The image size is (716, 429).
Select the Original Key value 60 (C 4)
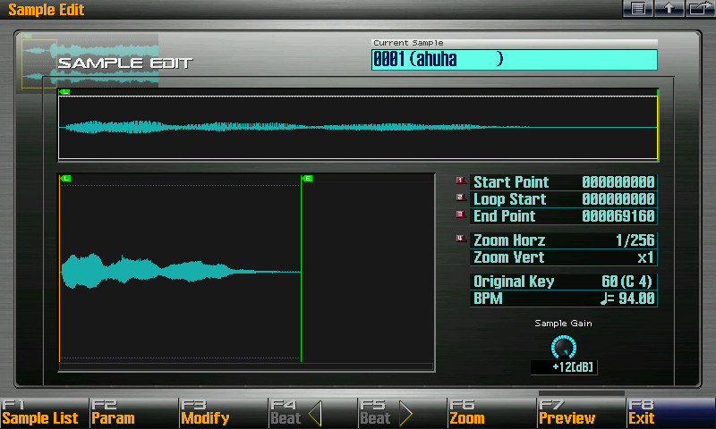(626, 282)
